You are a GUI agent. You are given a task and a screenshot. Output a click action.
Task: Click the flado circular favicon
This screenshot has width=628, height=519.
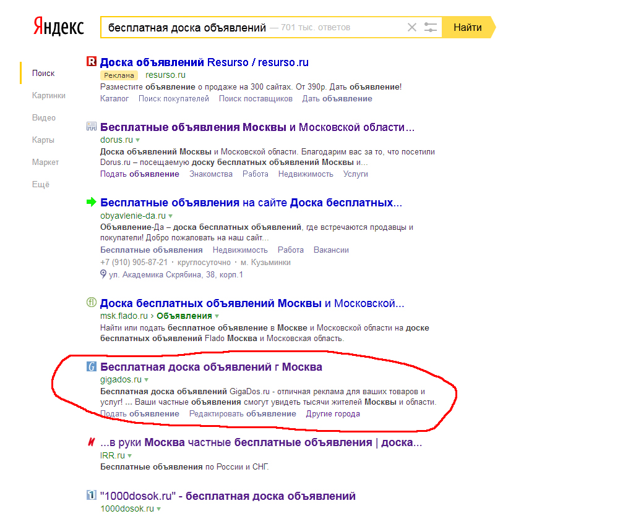pyautogui.click(x=92, y=302)
